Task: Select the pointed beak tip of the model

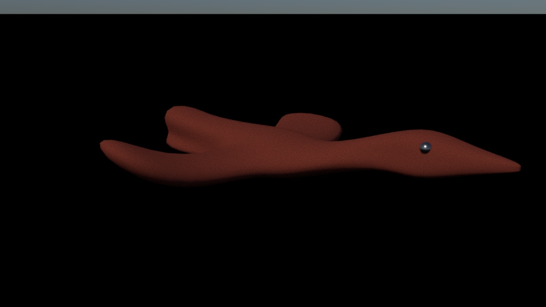Action: [516, 167]
